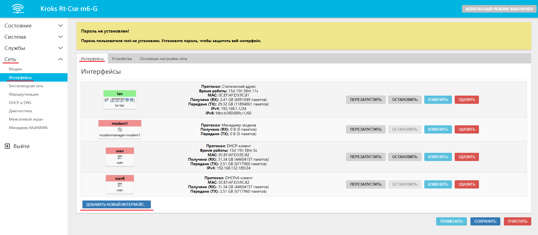
Task: Delete the wan6 interface
Action: (467, 184)
